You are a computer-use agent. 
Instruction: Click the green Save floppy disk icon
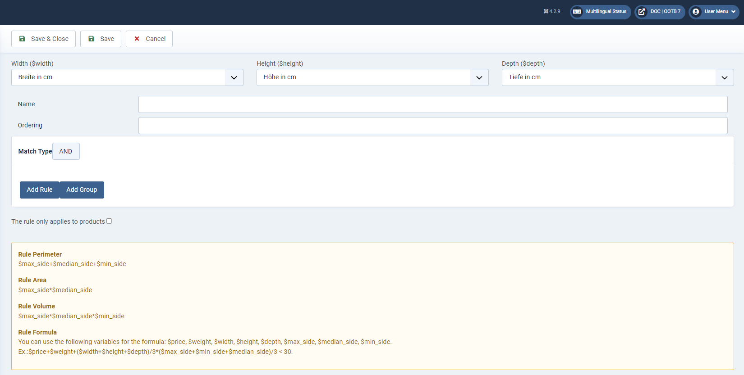[x=91, y=39]
